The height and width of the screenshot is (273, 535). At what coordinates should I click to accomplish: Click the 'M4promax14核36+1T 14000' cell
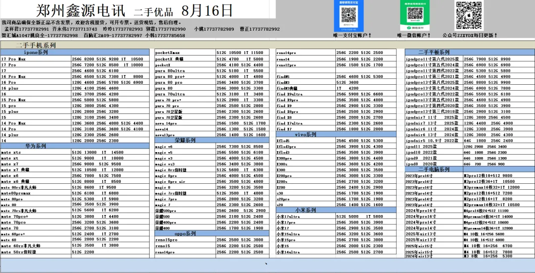tap(499, 217)
